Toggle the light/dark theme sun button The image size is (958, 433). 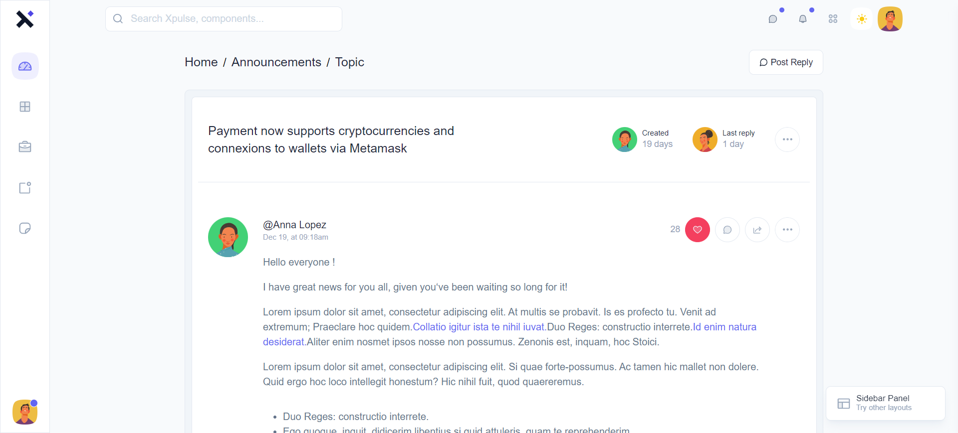click(862, 19)
